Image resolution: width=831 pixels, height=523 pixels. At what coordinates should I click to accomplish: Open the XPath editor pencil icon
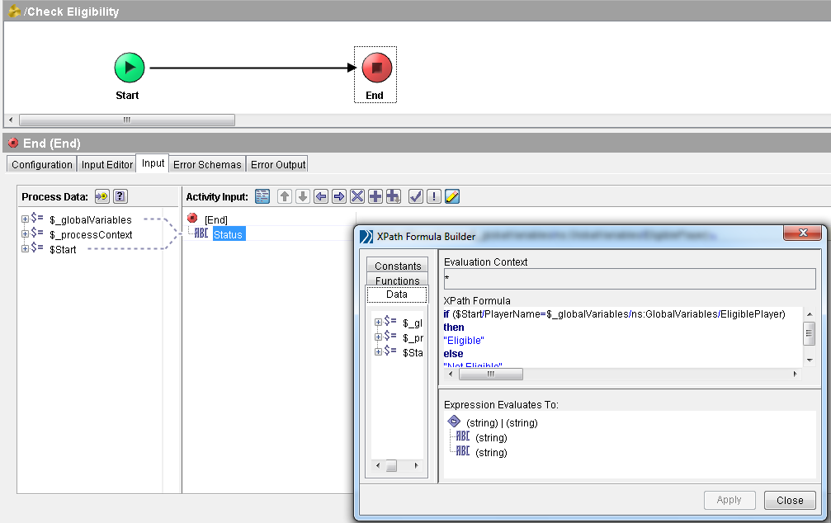[x=452, y=196]
